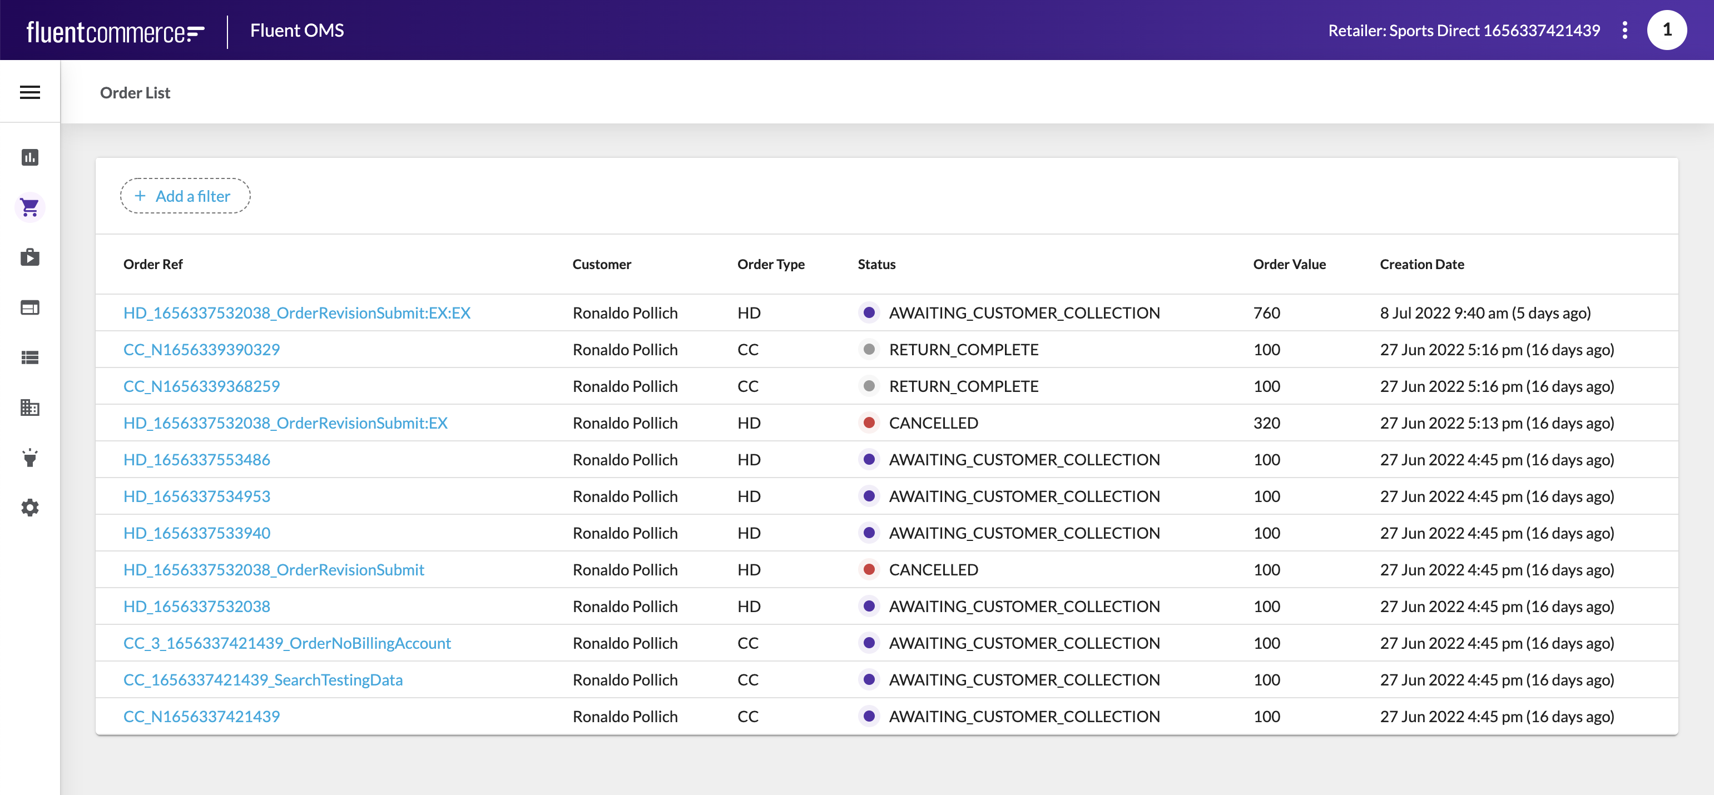Open order CC_N1656339390329
This screenshot has width=1714, height=795.
click(202, 349)
